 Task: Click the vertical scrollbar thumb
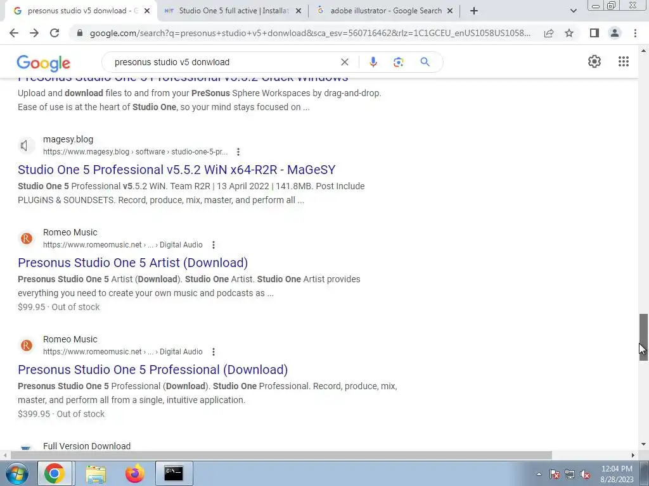[x=643, y=337]
